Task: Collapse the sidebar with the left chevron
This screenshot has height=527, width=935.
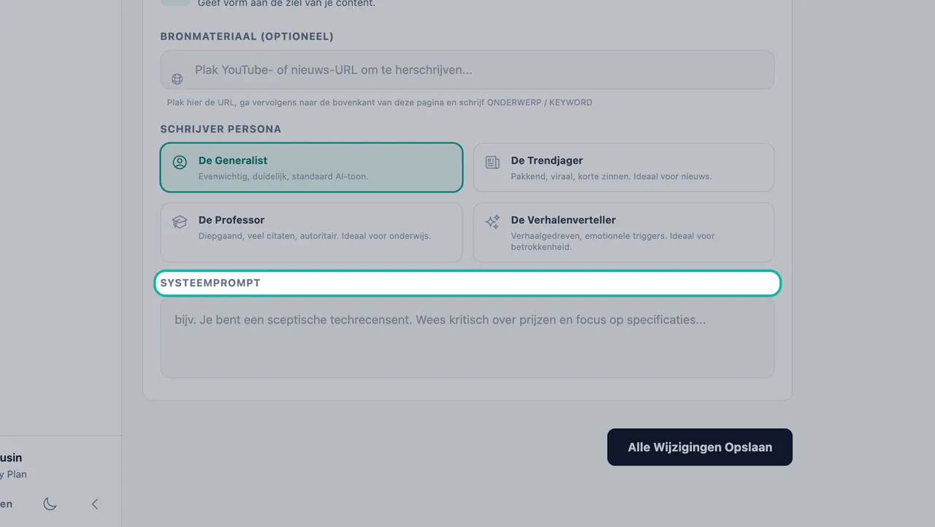Action: pyautogui.click(x=95, y=504)
